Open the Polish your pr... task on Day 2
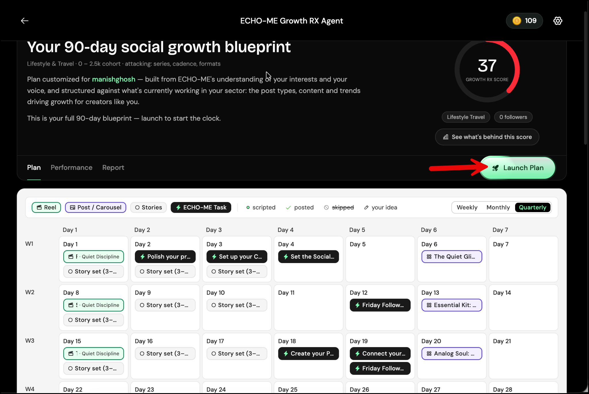This screenshot has height=394, width=589. click(x=165, y=256)
